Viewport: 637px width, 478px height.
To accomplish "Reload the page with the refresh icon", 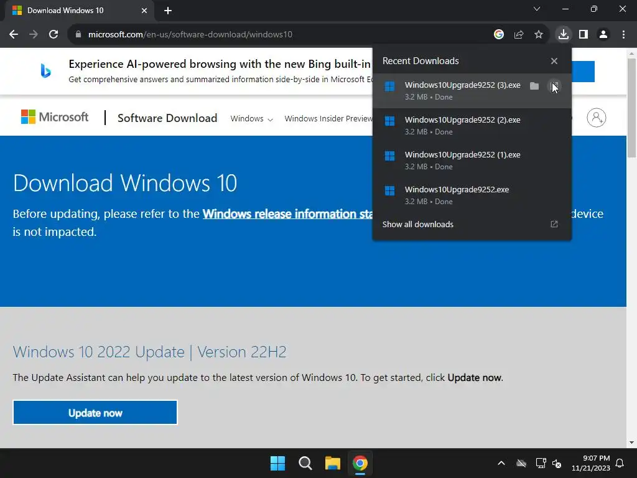I will (x=53, y=35).
